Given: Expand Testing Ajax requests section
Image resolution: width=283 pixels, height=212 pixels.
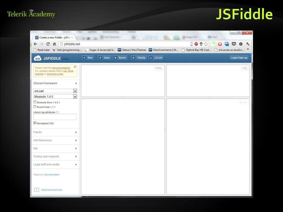Looking at the screenshot, I should coord(55,157).
